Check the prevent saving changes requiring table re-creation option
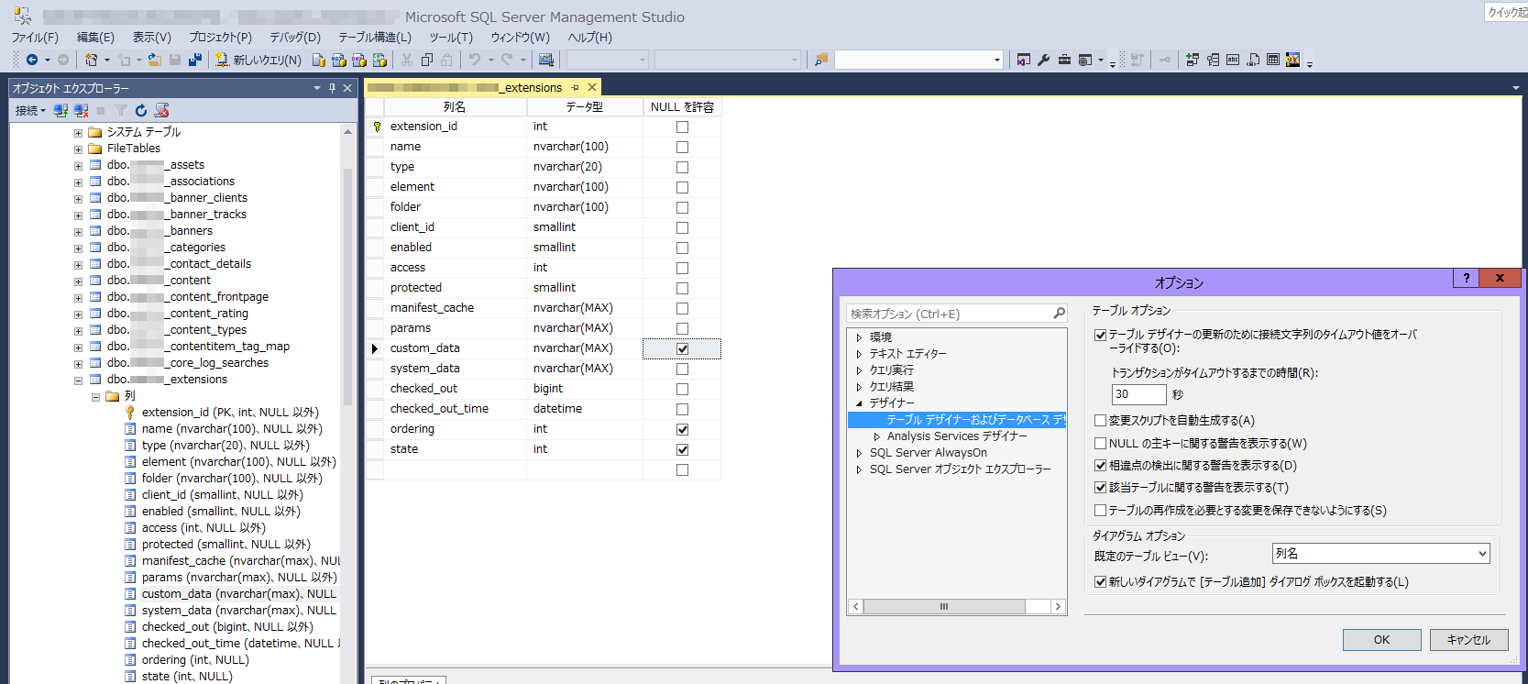The height and width of the screenshot is (684, 1528). [1100, 510]
